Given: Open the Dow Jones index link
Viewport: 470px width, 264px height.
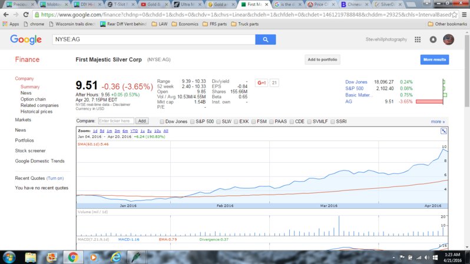Looking at the screenshot, I should [356, 82].
